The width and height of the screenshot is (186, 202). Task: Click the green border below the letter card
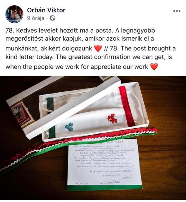click(x=105, y=188)
